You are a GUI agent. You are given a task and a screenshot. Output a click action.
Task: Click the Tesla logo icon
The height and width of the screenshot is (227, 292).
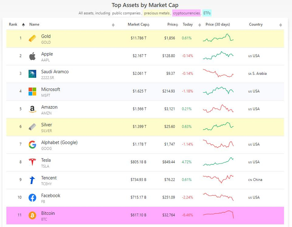(32, 162)
